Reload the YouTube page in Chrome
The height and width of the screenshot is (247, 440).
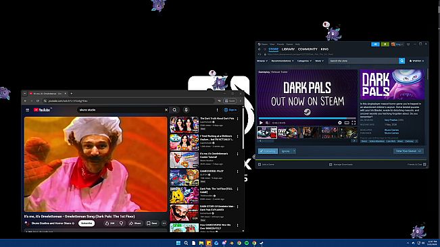[38, 101]
